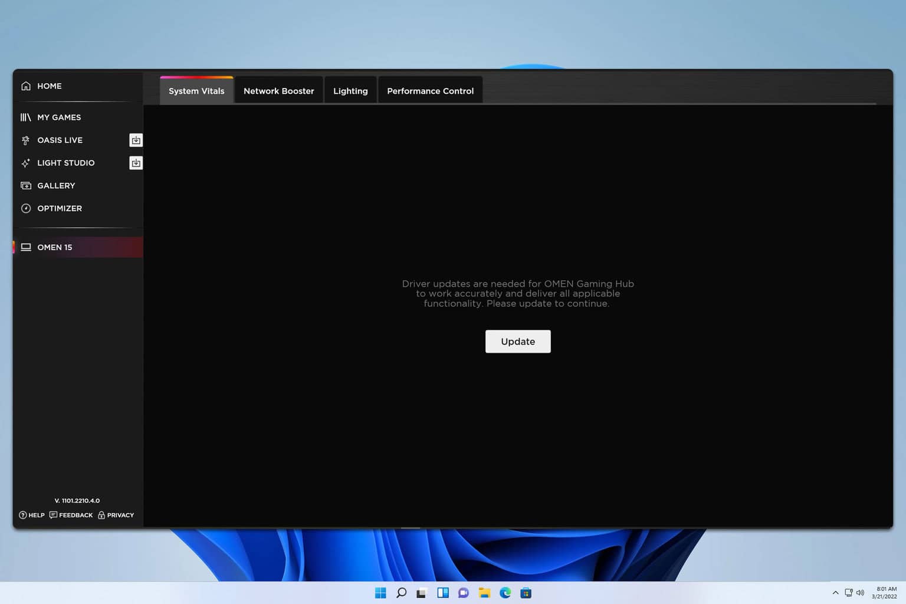Open the GALLERY section
This screenshot has height=604, width=906.
[x=56, y=186]
